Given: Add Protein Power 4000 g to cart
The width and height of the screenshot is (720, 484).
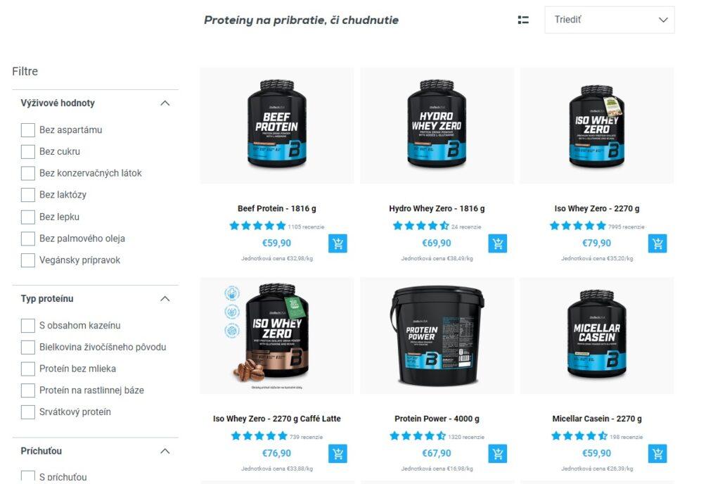Looking at the screenshot, I should pos(497,454).
